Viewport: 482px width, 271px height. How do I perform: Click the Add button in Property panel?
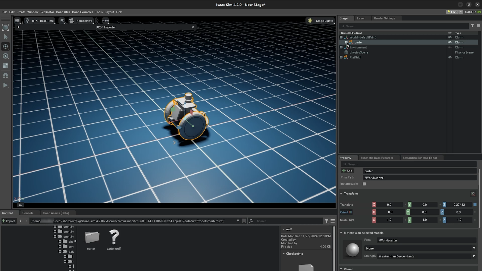347,171
